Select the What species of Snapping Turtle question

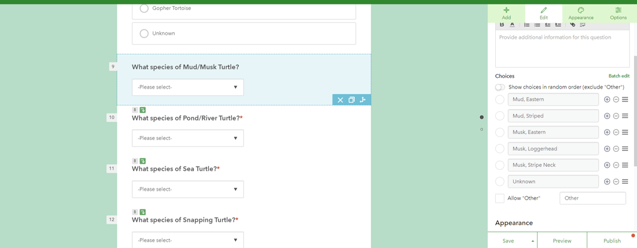(185, 220)
